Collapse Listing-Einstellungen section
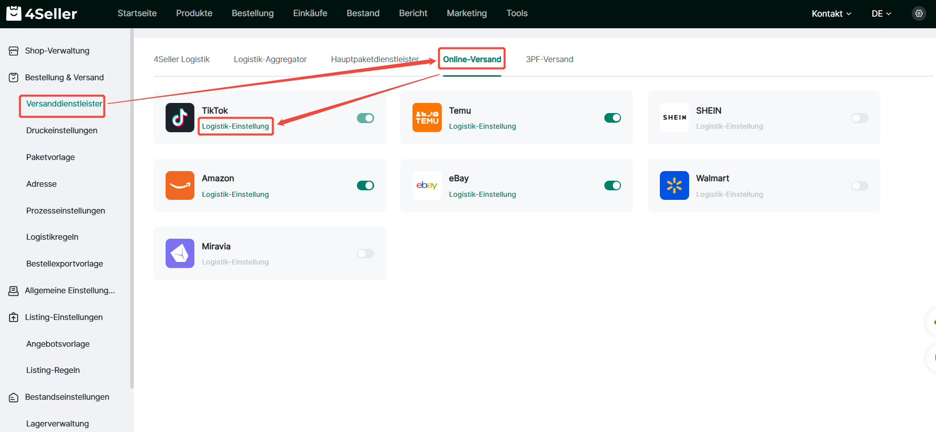This screenshot has height=432, width=936. coord(65,317)
